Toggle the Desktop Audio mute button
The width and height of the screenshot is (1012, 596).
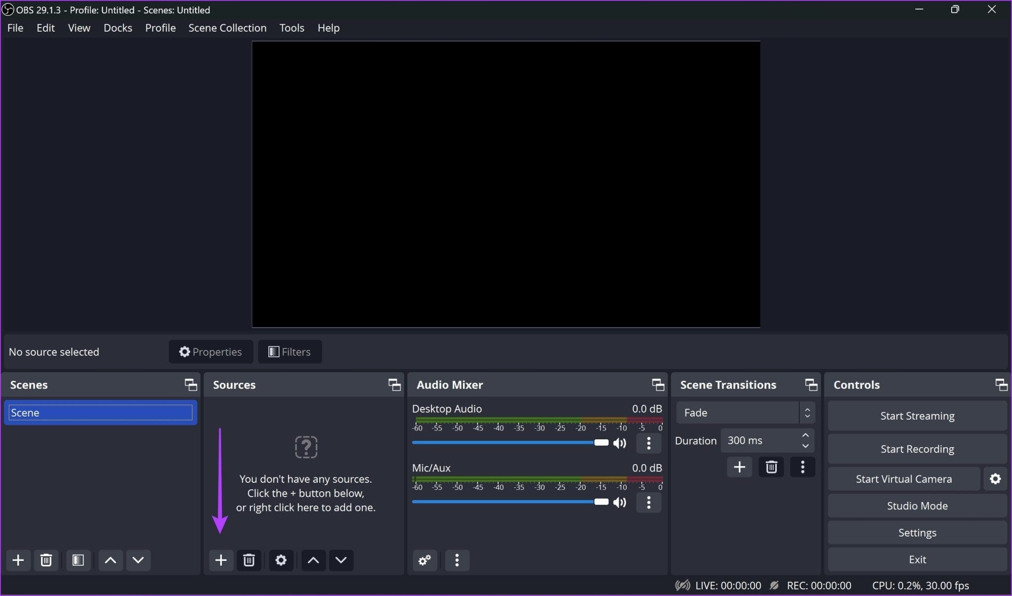click(620, 443)
